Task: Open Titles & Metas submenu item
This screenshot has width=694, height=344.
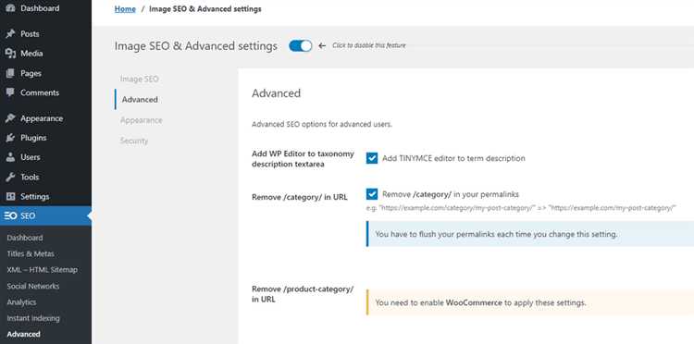Action: [x=31, y=253]
